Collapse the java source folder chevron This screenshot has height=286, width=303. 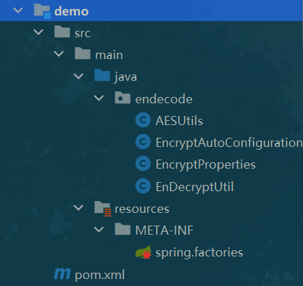pos(79,77)
